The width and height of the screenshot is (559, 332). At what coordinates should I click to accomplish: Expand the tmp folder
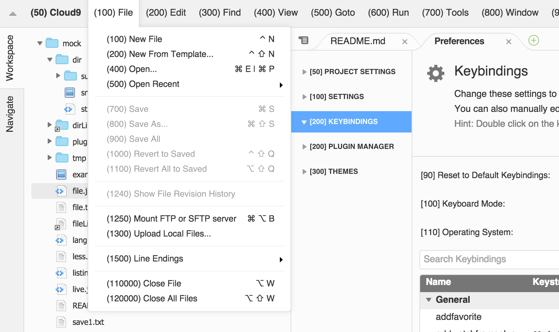tap(50, 158)
